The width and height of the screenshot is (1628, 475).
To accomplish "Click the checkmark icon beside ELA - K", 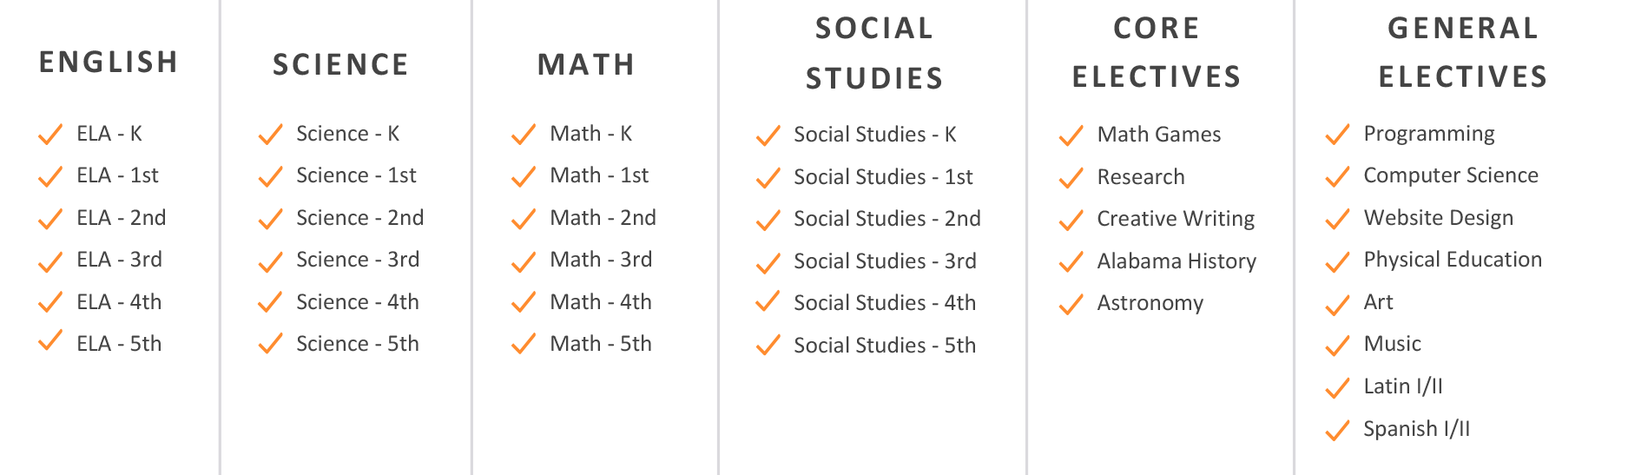I will (50, 135).
